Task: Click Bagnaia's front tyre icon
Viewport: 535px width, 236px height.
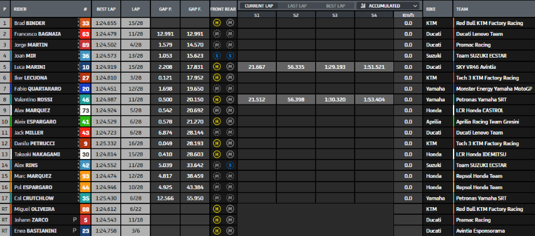Action: pyautogui.click(x=216, y=34)
